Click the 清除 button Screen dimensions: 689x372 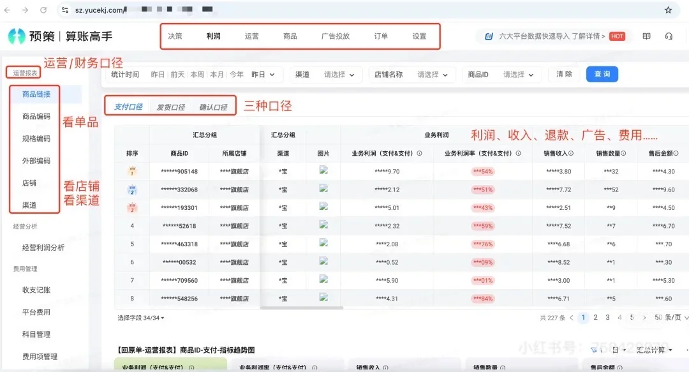tap(564, 74)
